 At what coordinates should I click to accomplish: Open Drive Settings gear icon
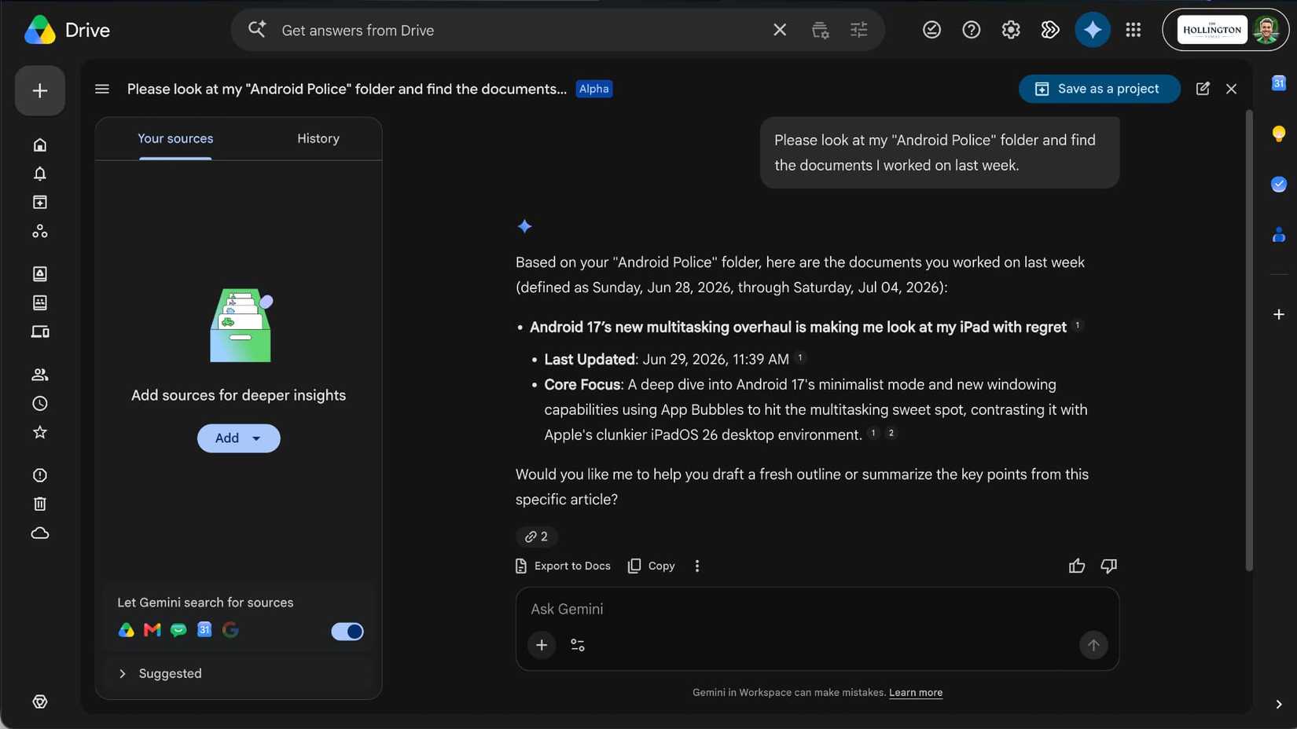click(x=1011, y=30)
